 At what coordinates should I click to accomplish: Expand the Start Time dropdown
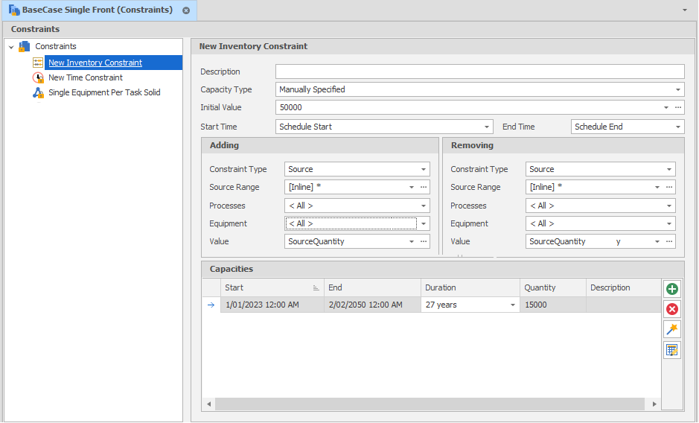487,127
